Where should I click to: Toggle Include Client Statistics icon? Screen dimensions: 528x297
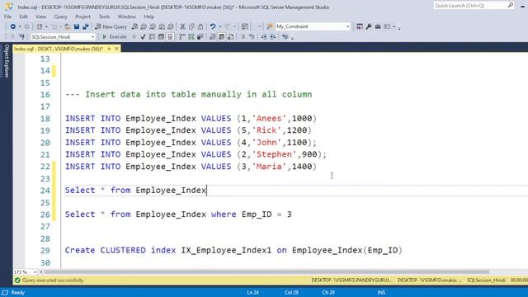[x=200, y=36]
